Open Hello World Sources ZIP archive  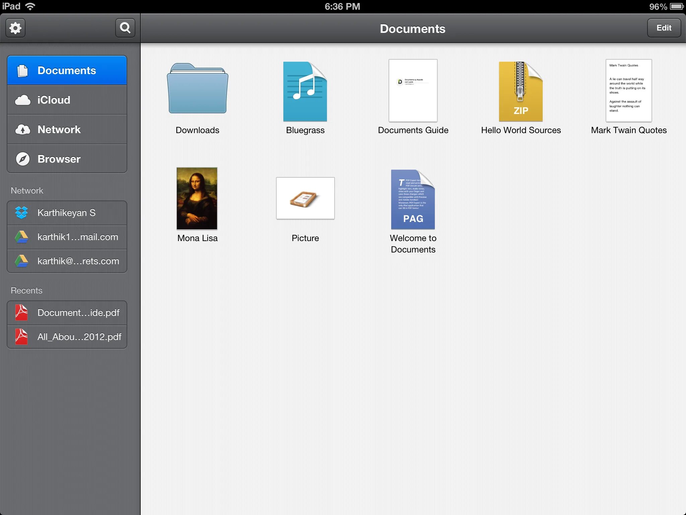click(x=521, y=91)
